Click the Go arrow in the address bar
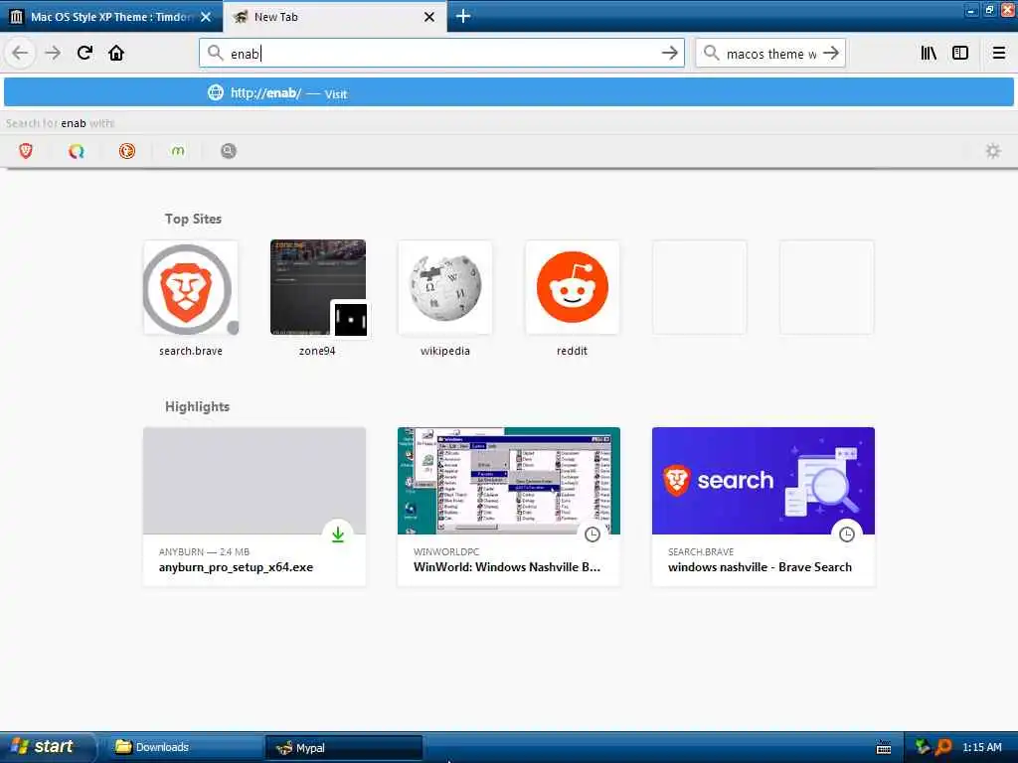This screenshot has height=763, width=1018. coord(669,54)
